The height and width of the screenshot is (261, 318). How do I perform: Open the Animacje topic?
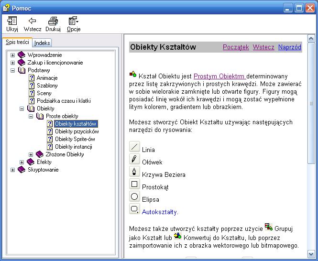[x=47, y=78]
